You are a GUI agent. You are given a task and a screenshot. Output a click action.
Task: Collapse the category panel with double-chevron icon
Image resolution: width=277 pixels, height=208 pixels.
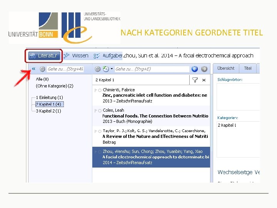tap(33, 69)
